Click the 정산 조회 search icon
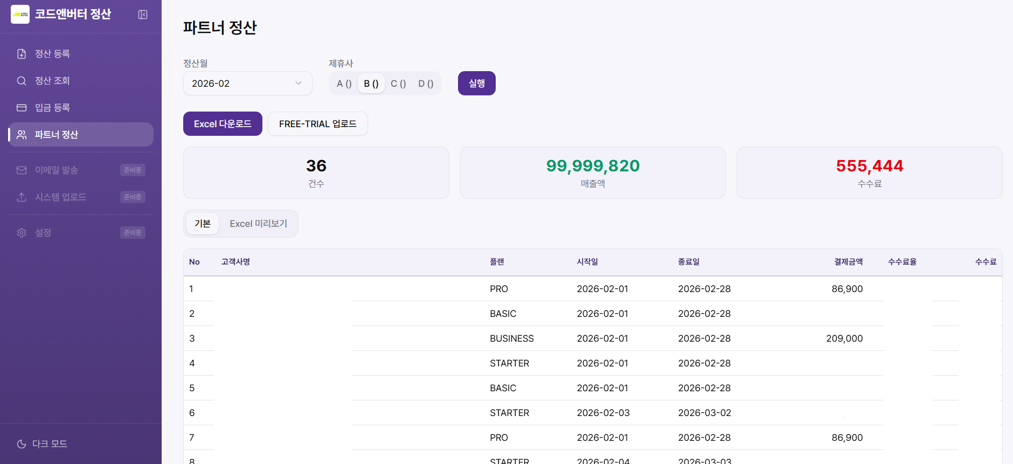Viewport: 1013px width, 464px height. [x=22, y=81]
